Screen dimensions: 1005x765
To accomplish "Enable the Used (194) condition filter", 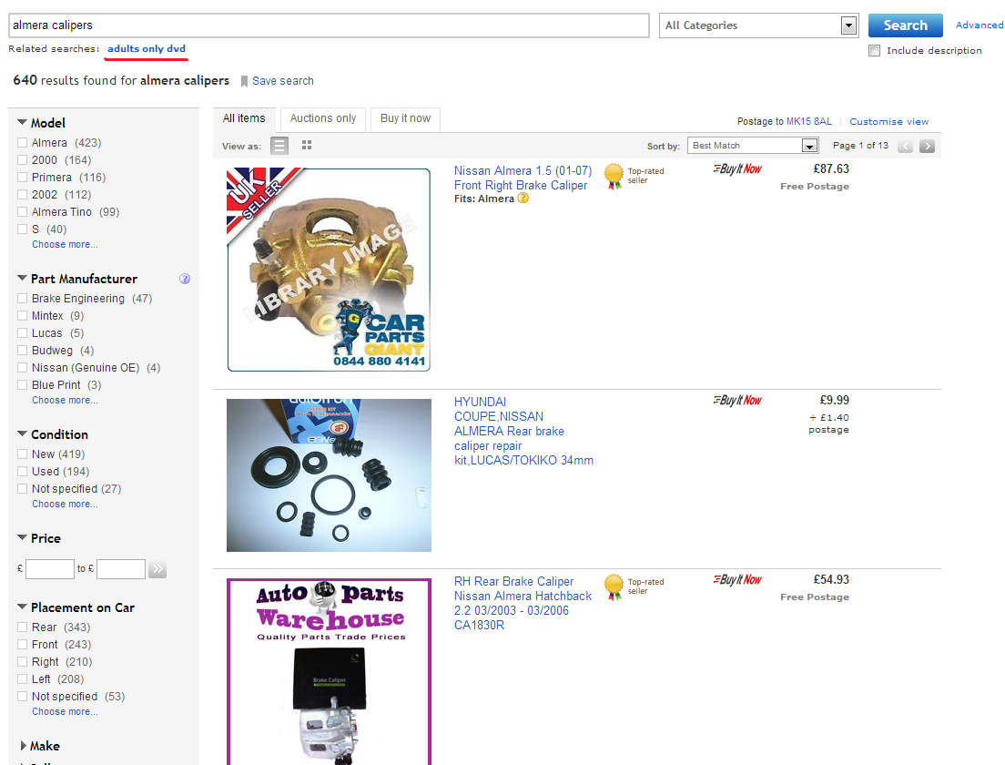I will pos(23,472).
